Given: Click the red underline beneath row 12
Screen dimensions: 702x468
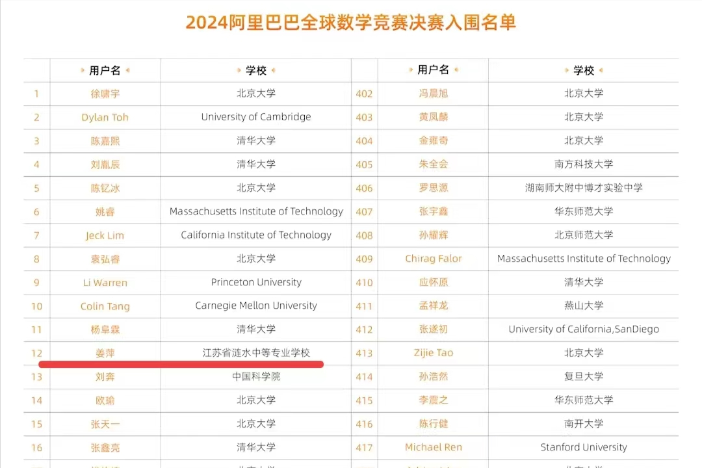Looking at the screenshot, I should [181, 365].
